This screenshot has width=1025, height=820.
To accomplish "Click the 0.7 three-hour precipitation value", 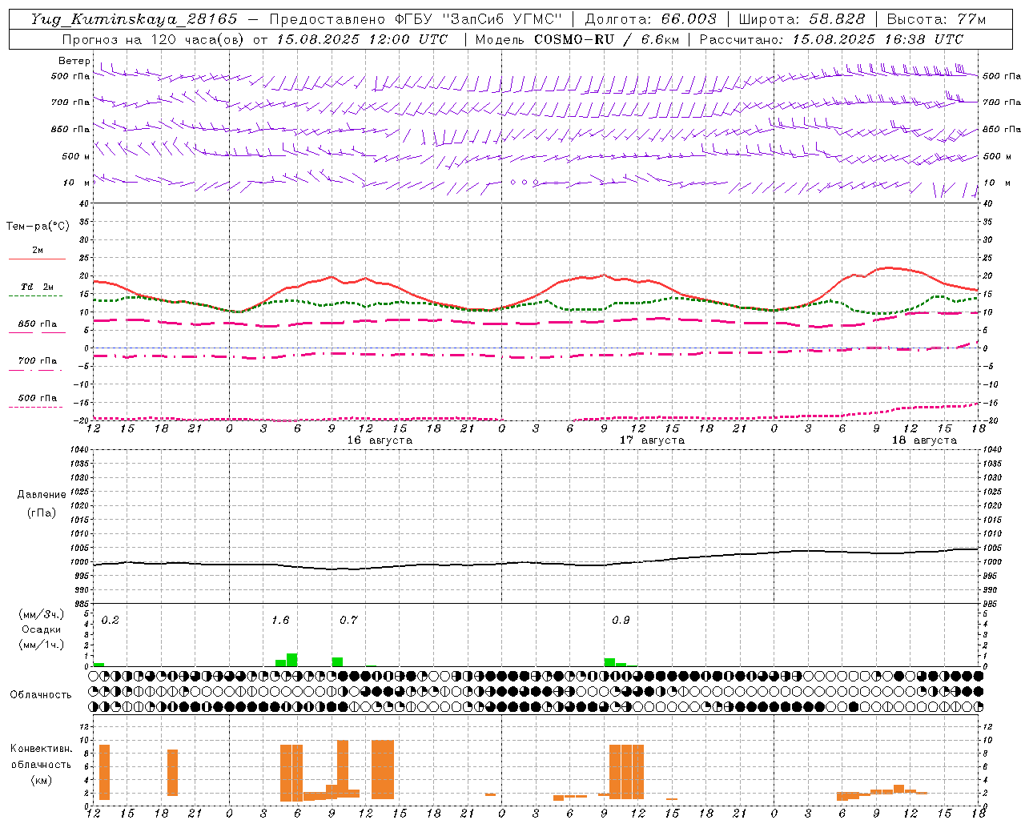I will (348, 620).
